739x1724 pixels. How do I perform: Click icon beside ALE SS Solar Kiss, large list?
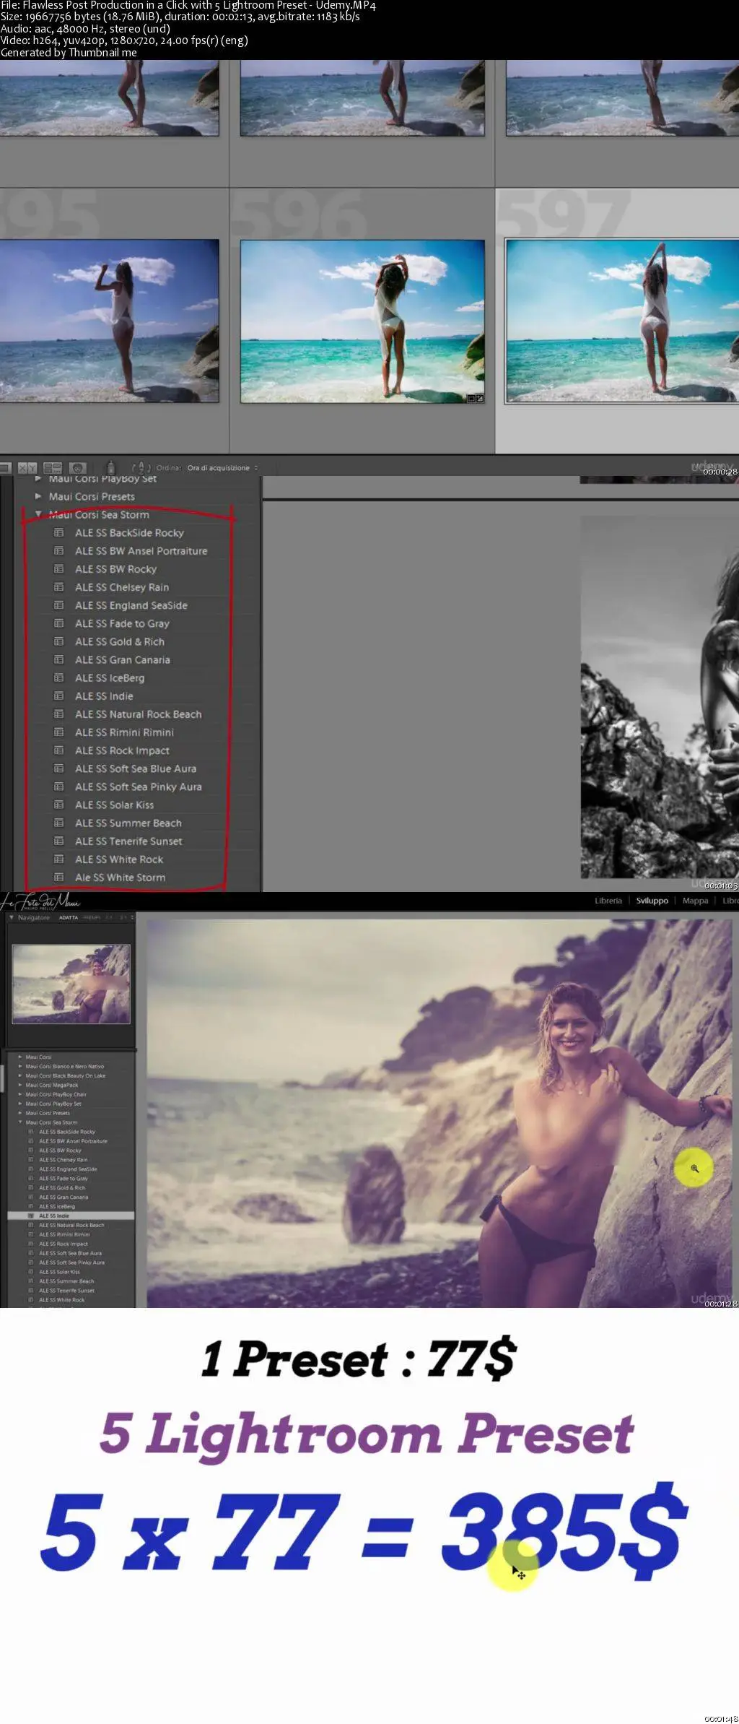(59, 805)
